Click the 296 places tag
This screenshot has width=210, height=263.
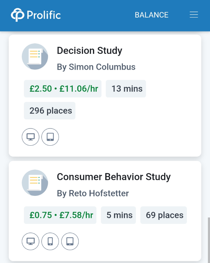tap(50, 111)
